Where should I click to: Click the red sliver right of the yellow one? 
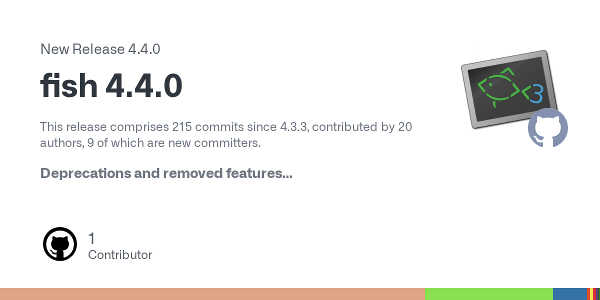click(595, 294)
